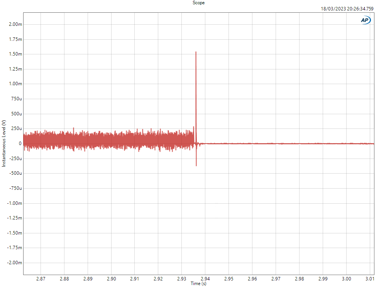Pick the 1.50m vertical axis tick label

point(15,54)
